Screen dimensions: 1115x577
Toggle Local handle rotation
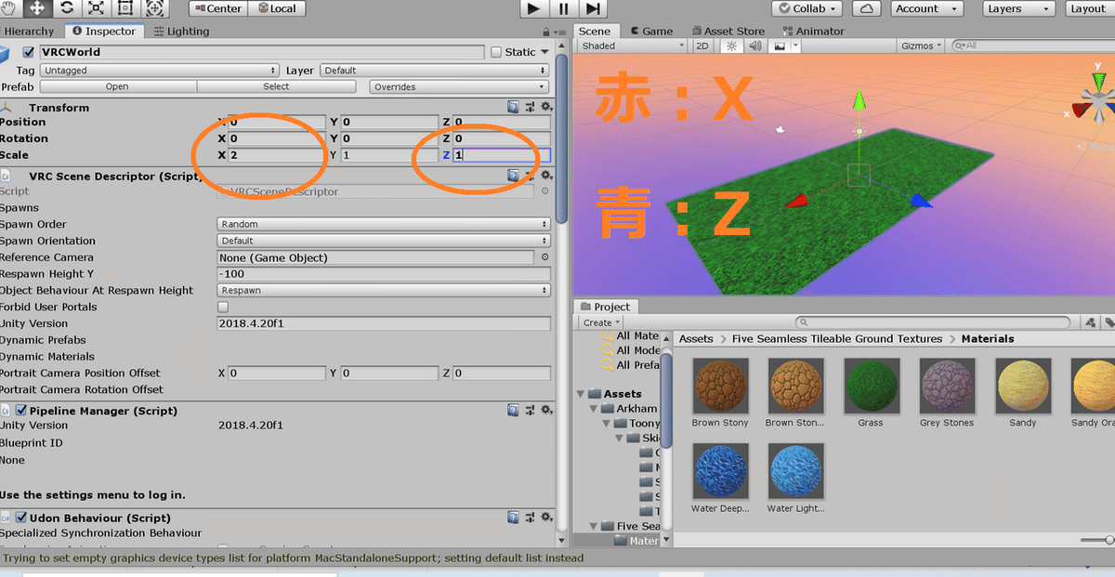277,8
